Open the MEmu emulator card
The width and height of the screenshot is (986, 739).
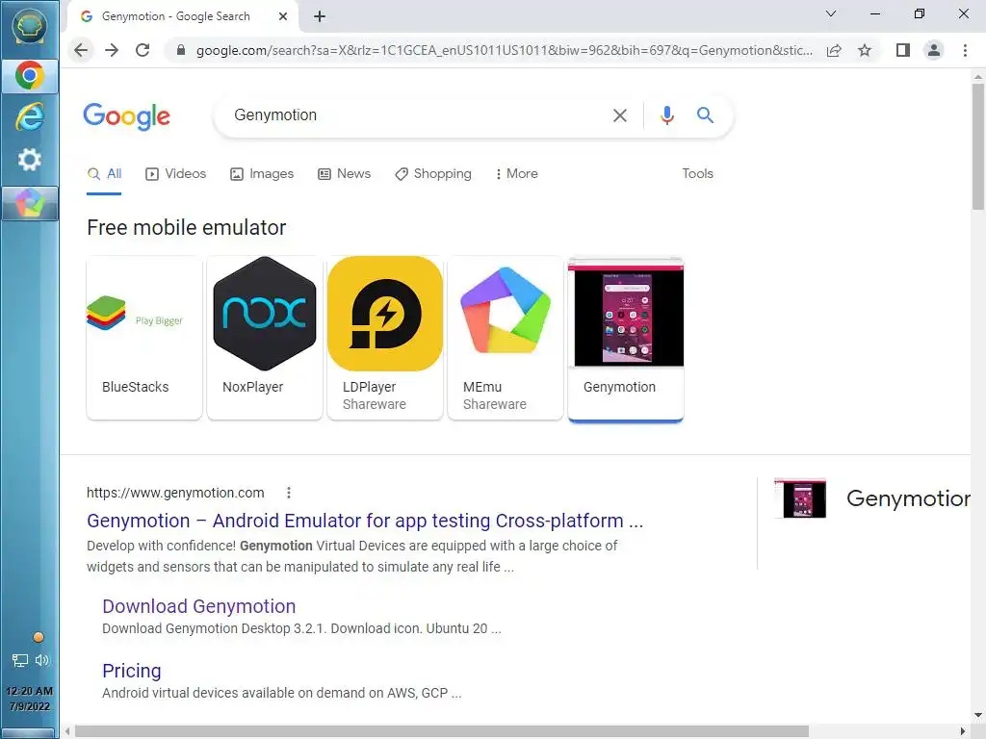pyautogui.click(x=506, y=338)
